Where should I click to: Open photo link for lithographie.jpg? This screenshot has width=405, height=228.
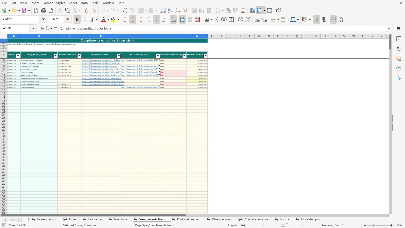[x=103, y=84]
